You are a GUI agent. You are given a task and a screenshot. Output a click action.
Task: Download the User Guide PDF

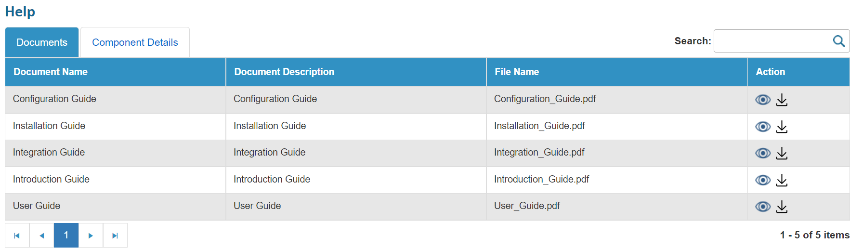tap(782, 207)
